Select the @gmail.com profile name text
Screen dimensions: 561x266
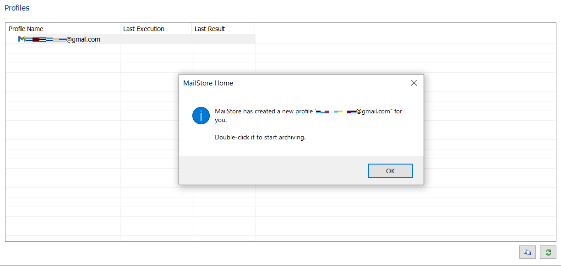point(83,39)
